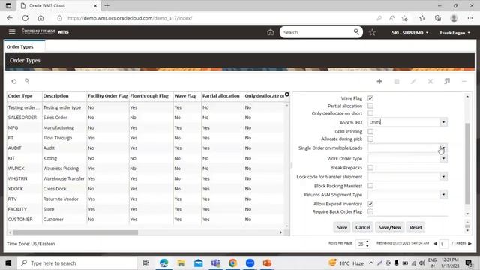
Task: Open browser home page icon
Action: (40, 18)
